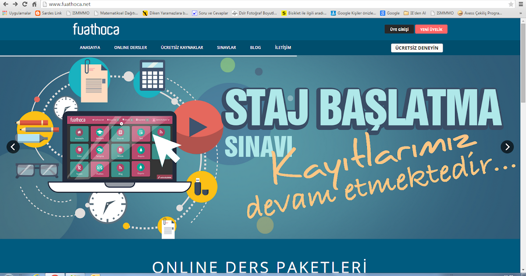
Task: Open the Dslr Fotoğraf Boyutl... bookmark
Action: click(x=255, y=13)
